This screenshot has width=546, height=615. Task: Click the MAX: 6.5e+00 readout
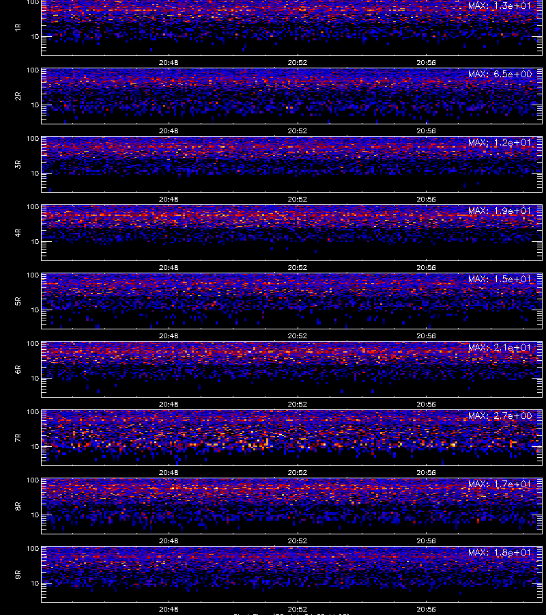500,74
